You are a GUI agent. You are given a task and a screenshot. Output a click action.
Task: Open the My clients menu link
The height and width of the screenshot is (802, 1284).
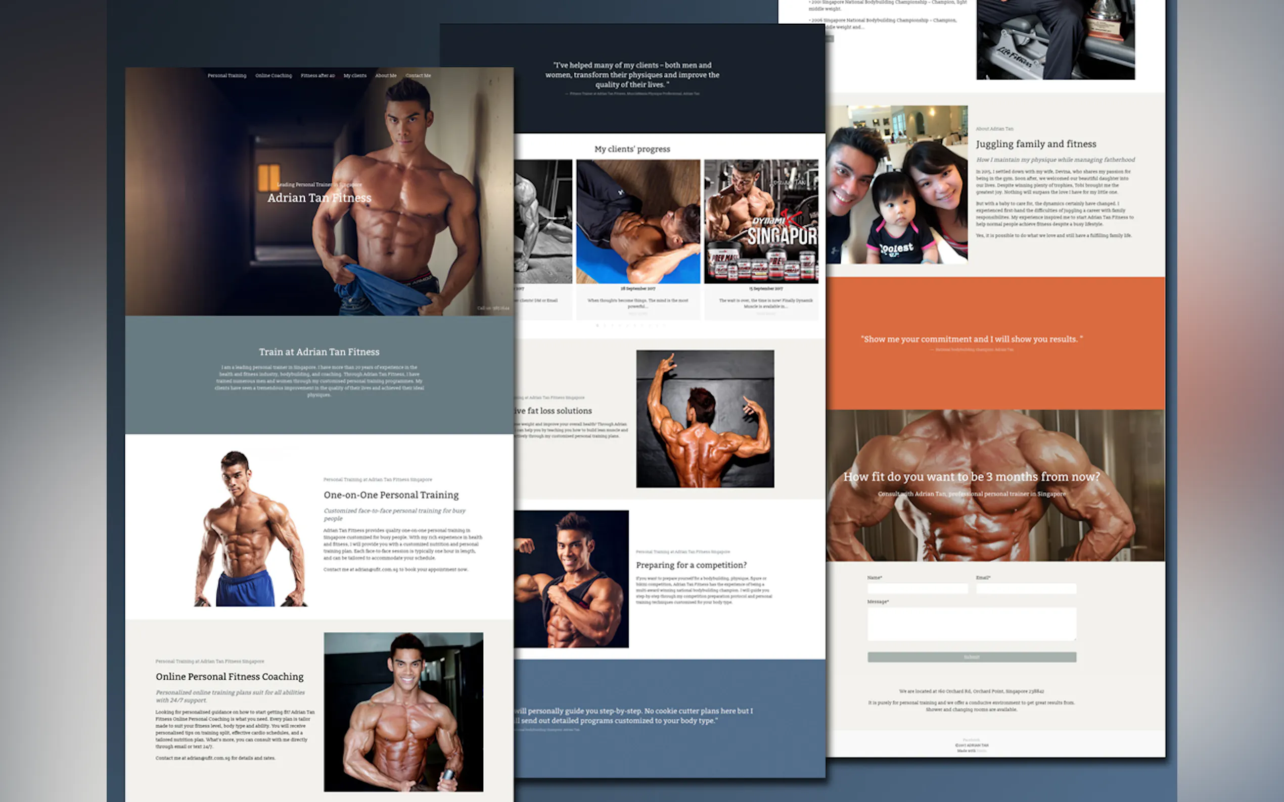tap(354, 75)
